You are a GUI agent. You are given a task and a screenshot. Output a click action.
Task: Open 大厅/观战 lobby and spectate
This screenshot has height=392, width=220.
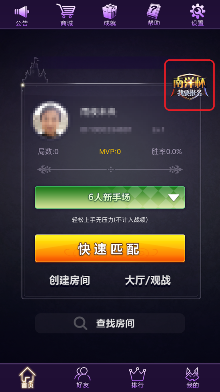148,281
